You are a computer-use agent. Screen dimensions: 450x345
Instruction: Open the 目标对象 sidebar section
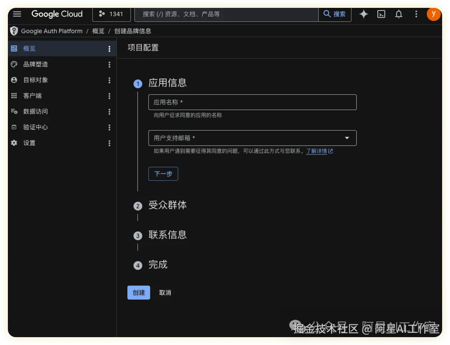[x=36, y=80]
